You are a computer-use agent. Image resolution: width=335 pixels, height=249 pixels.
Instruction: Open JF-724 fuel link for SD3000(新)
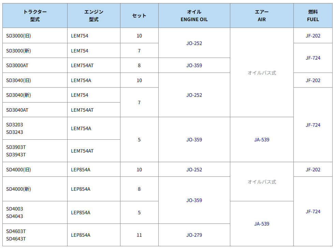coord(313,58)
